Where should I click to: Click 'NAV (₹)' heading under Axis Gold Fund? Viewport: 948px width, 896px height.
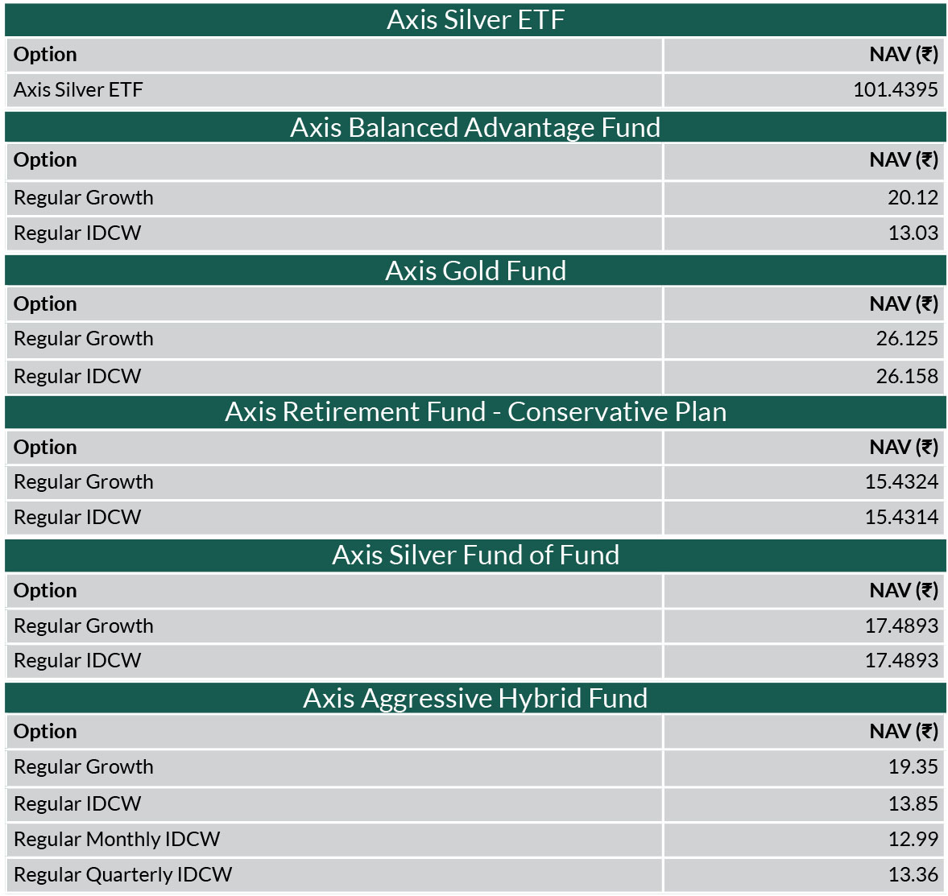tap(904, 304)
